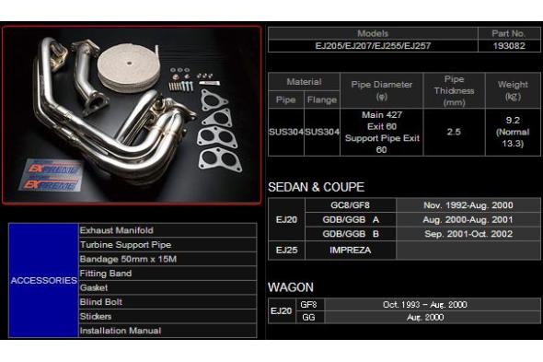Image resolution: width=543 pixels, height=362 pixels.
Task: Click the blue ACCESSORIES header cell
Action: tap(43, 280)
